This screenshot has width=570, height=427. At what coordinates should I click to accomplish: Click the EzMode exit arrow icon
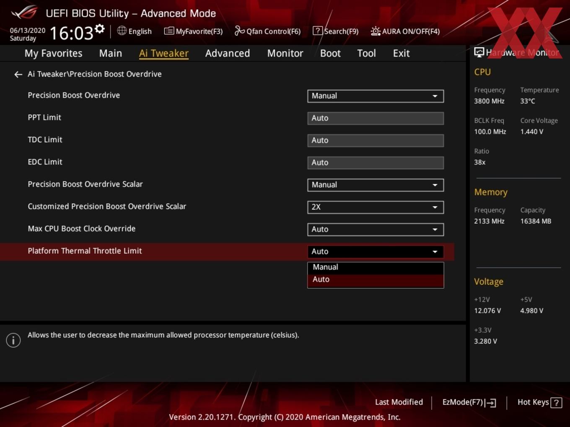491,403
